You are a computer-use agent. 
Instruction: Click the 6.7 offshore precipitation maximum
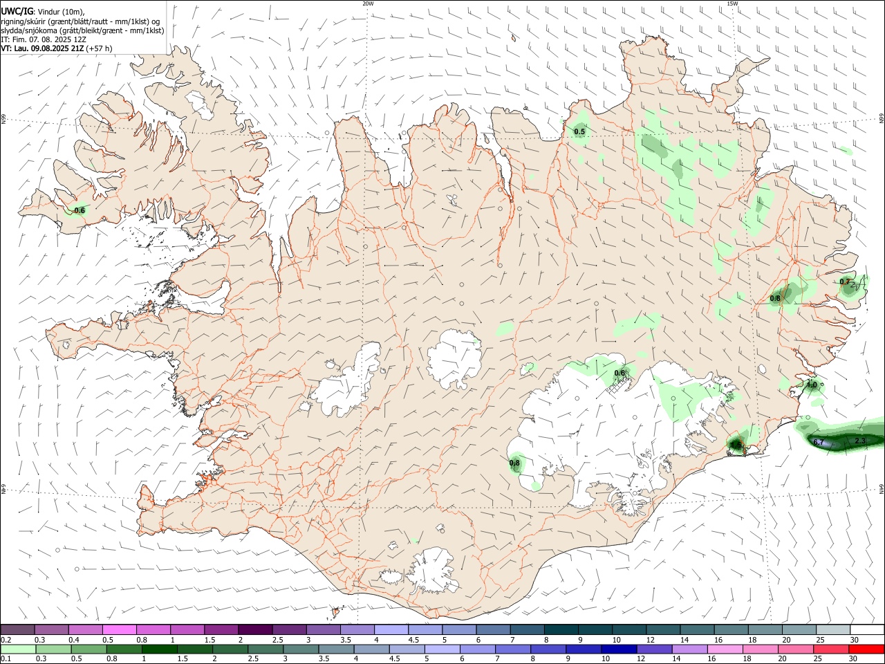(x=819, y=442)
